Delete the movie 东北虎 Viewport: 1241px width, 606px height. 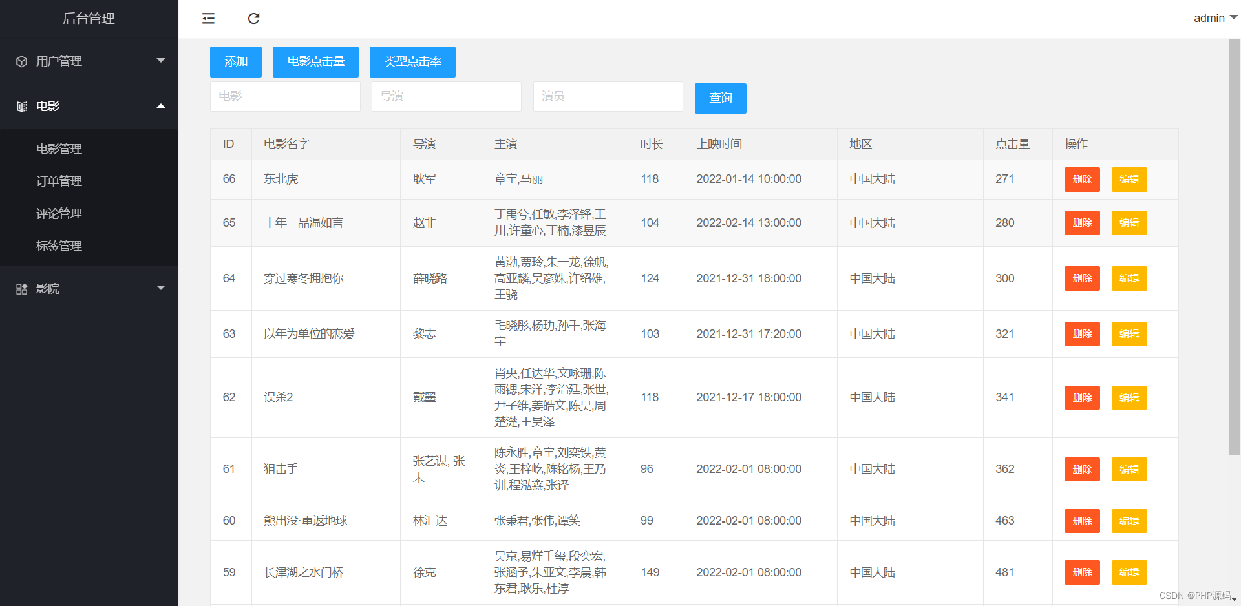click(x=1082, y=180)
